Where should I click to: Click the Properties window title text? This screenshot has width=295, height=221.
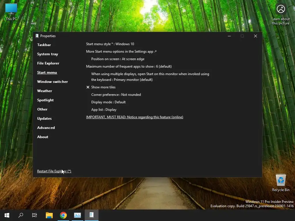(x=48, y=36)
